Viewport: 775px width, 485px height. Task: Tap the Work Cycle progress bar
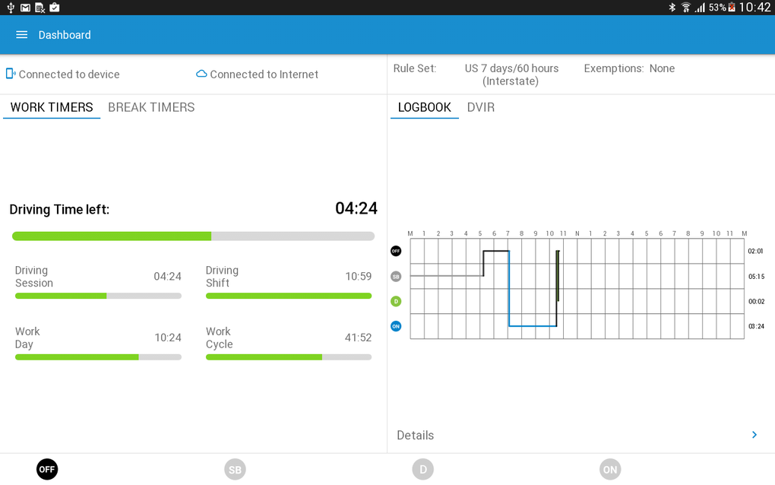pos(289,357)
